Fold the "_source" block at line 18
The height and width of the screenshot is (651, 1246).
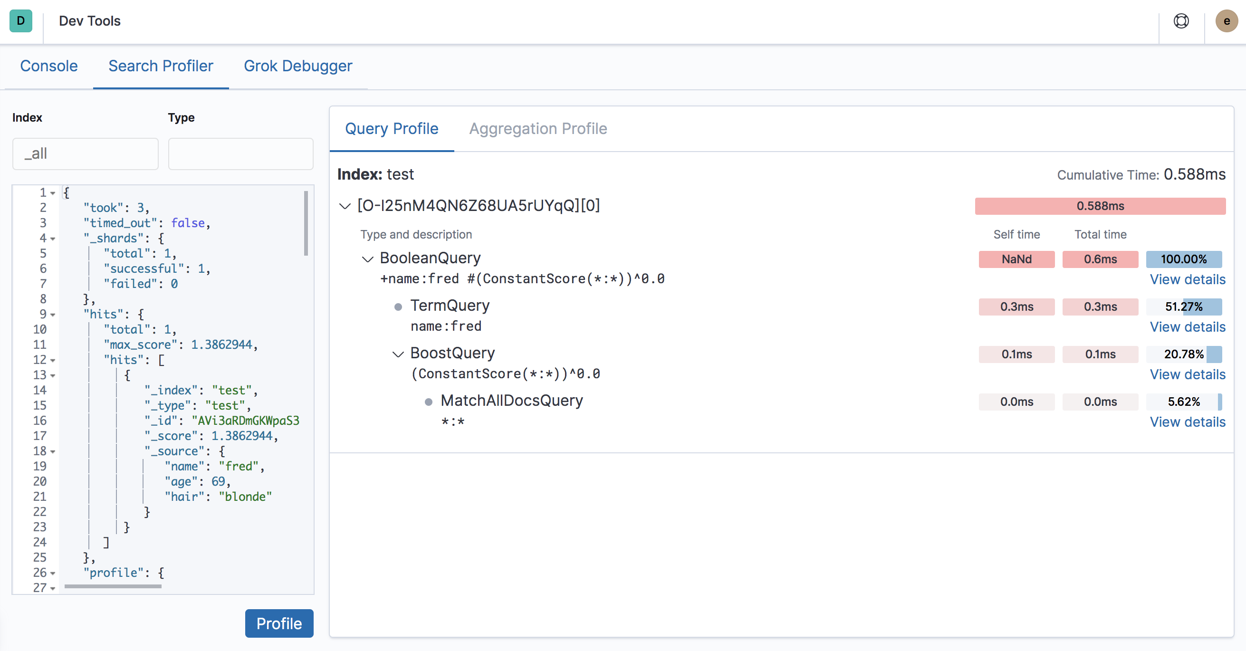53,451
